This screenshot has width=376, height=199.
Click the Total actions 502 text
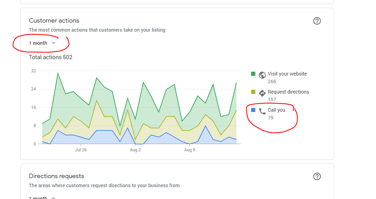click(51, 57)
